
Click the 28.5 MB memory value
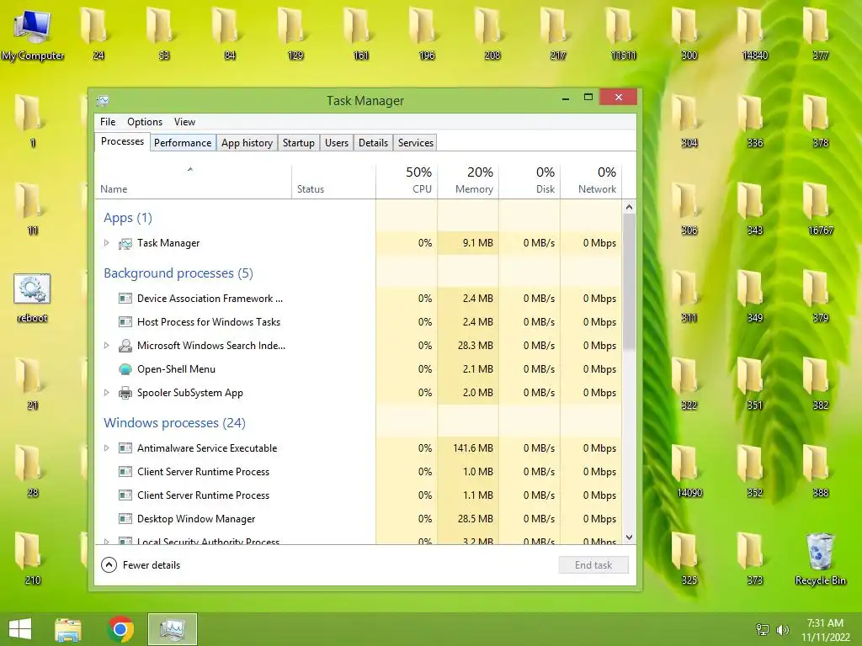click(476, 518)
